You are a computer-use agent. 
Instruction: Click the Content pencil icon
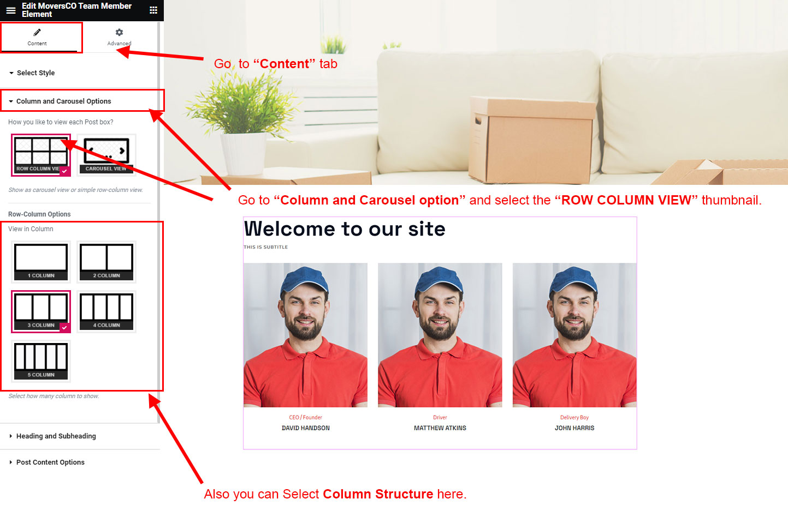[x=37, y=32]
